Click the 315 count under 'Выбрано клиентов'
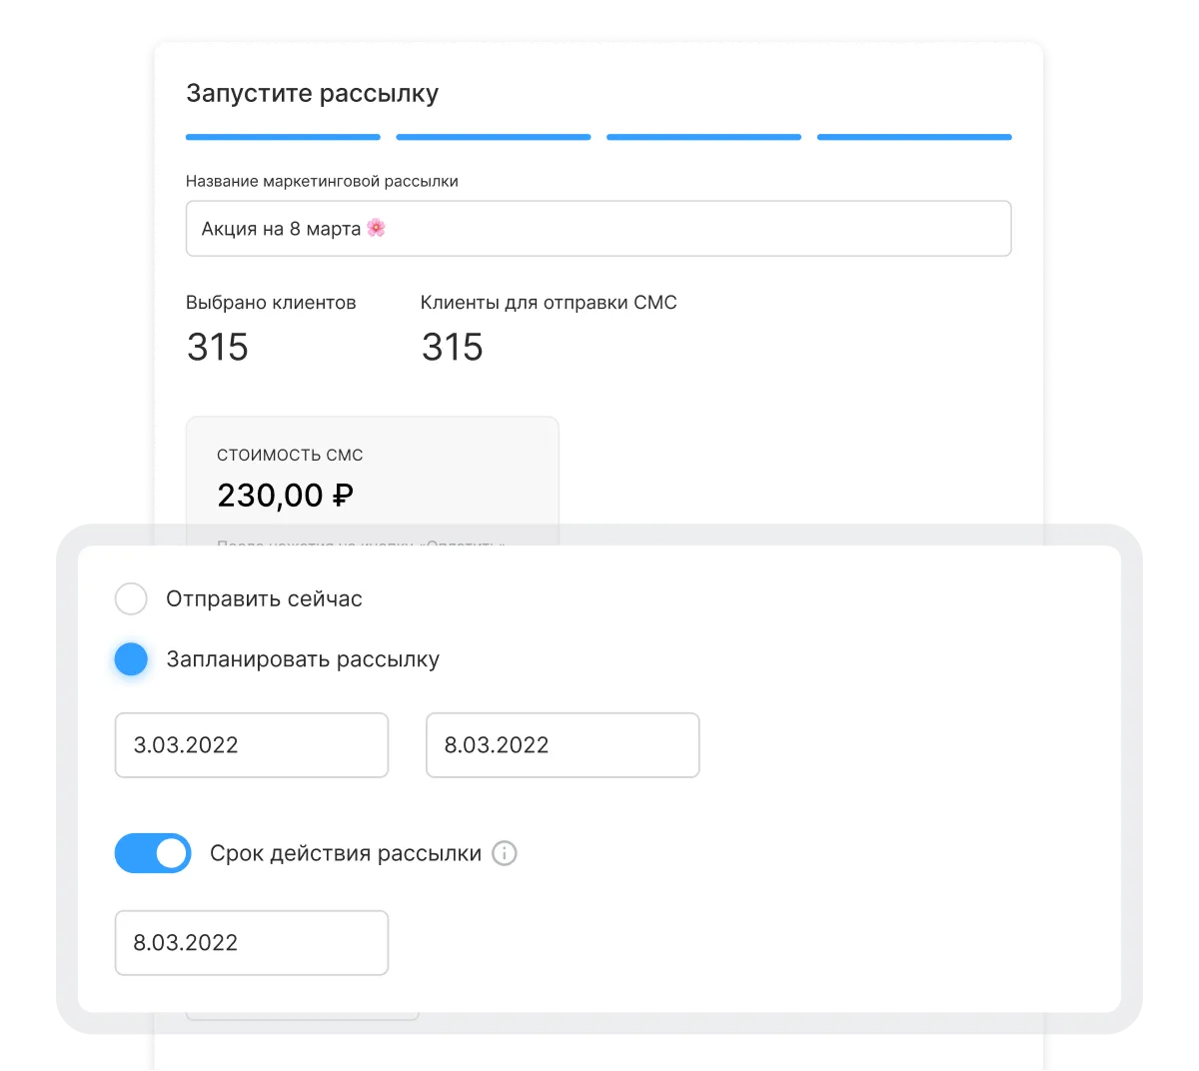Viewport: 1199px width, 1071px height. pos(218,348)
